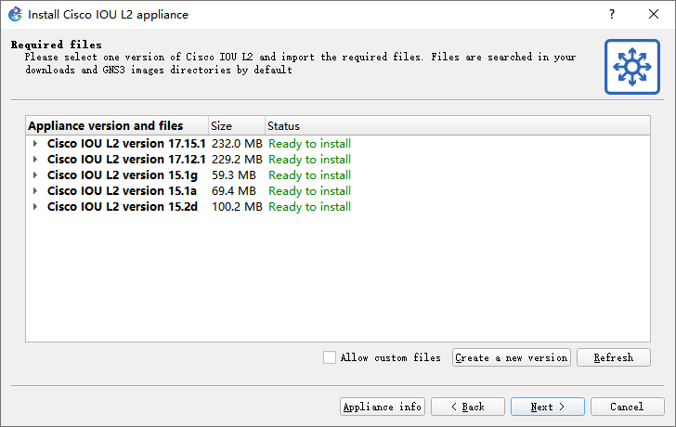Image resolution: width=676 pixels, height=427 pixels.
Task: Expand Cisco IOU L2 version 17.15.1
Action: pos(35,144)
